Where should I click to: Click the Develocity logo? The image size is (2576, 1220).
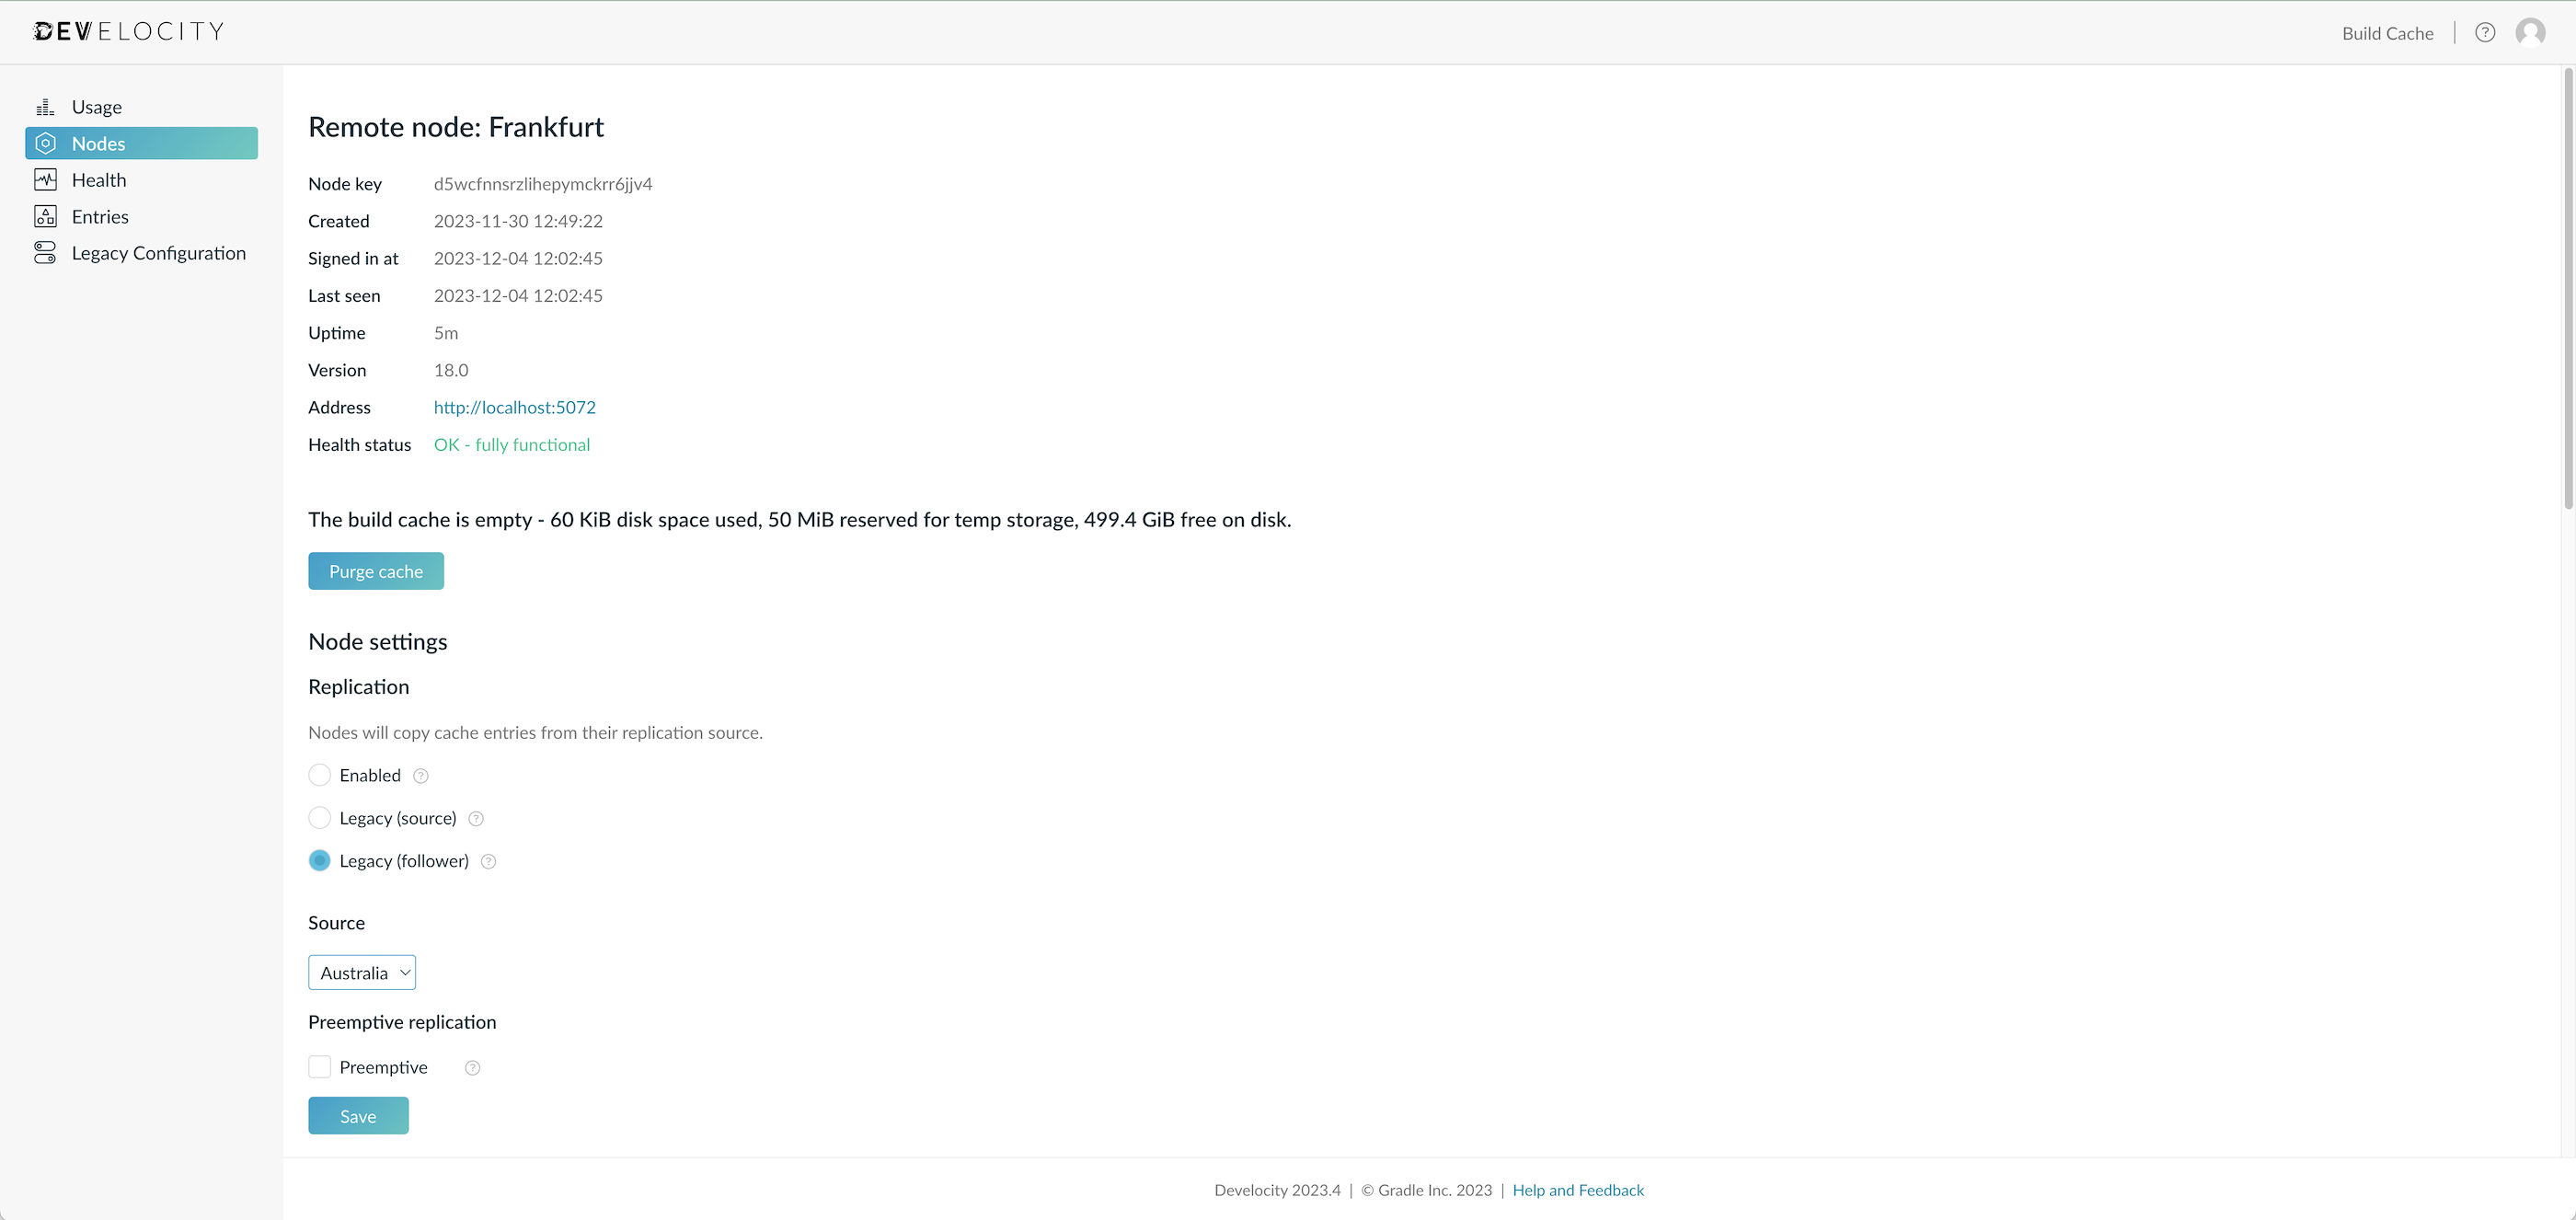[x=129, y=32]
